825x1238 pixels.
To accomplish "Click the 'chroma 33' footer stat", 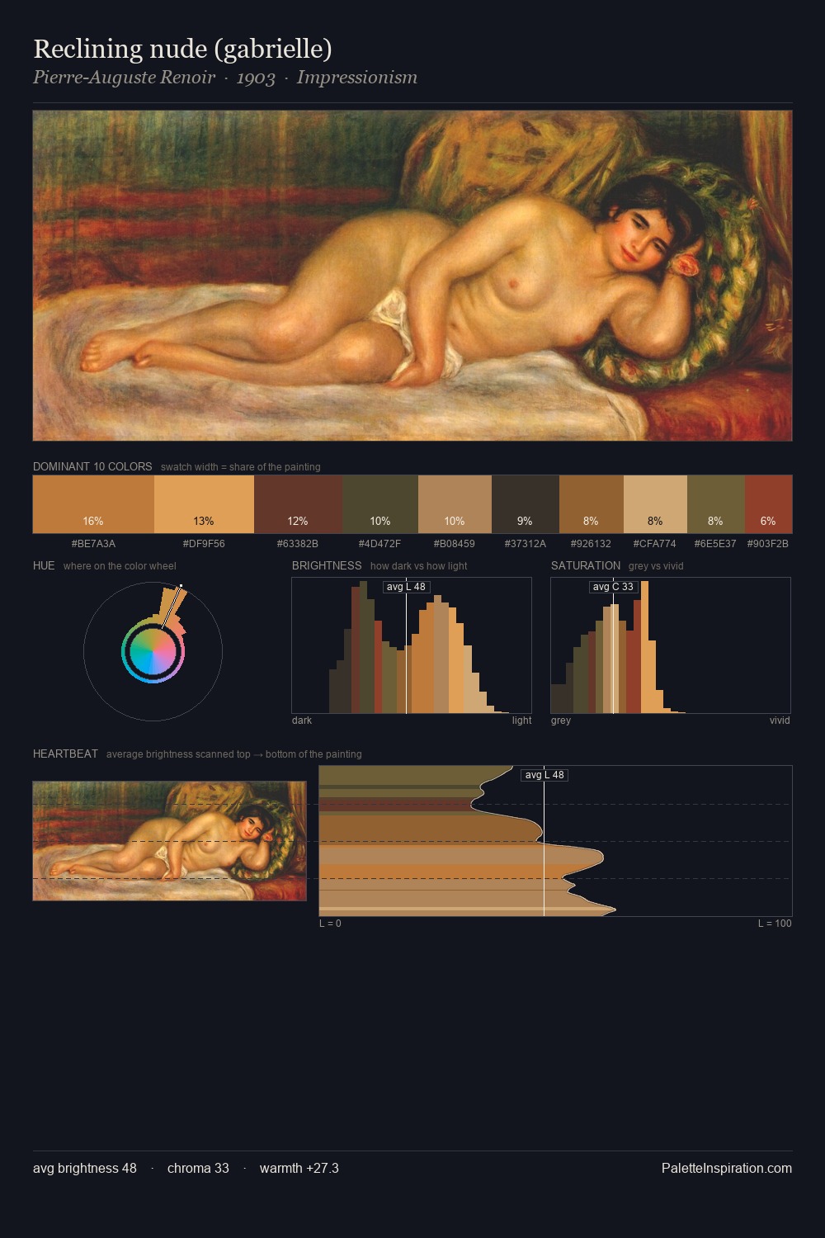I will (x=198, y=1168).
